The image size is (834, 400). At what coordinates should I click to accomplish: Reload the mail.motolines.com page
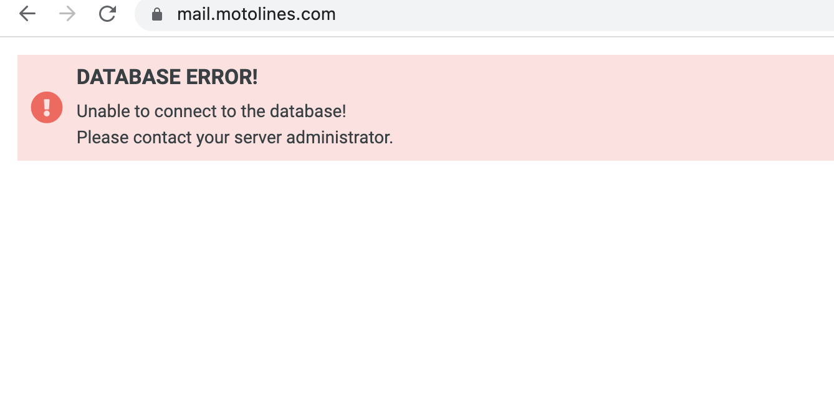tap(108, 14)
